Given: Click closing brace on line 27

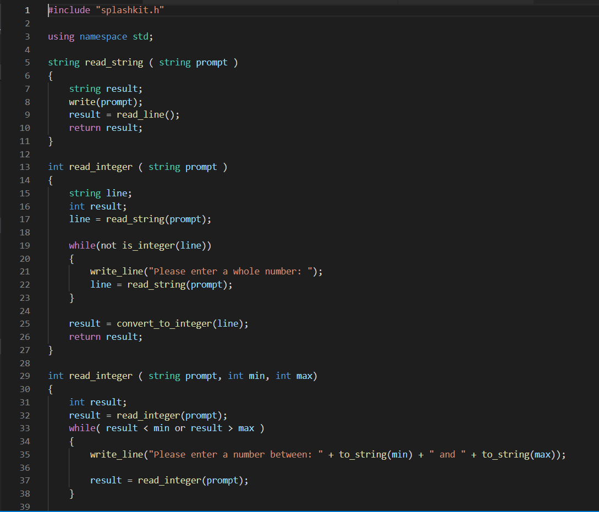Looking at the screenshot, I should tap(51, 350).
